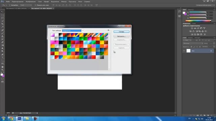The image size is (216, 121).
Task: Open the Color panel flyout menu
Action: point(215,10)
